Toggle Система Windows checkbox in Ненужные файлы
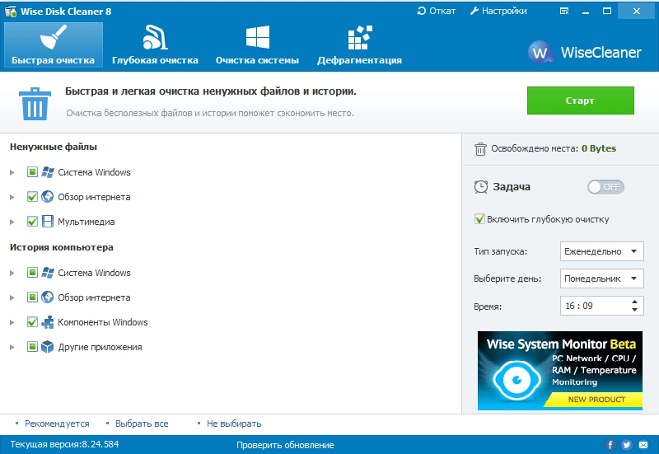Image resolution: width=659 pixels, height=454 pixels. click(32, 172)
